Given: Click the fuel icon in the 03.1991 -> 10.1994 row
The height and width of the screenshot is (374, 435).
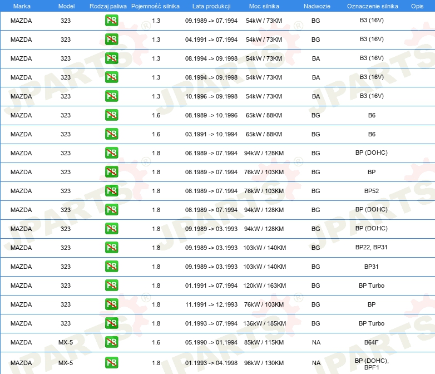Looking at the screenshot, I should pyautogui.click(x=111, y=134).
